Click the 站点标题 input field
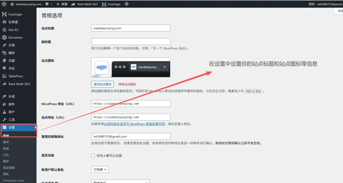The height and width of the screenshot is (183, 343). coord(131,28)
